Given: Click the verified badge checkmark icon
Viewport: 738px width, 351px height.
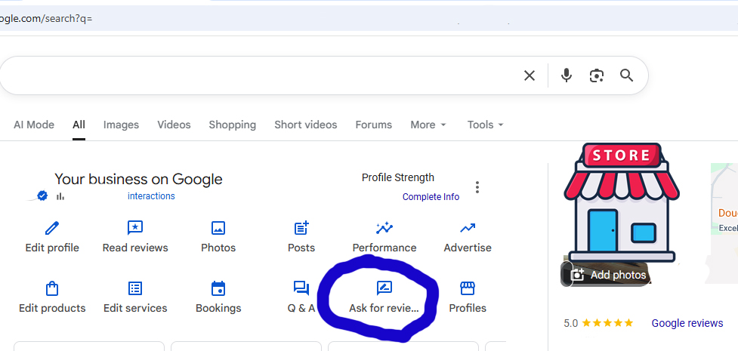Looking at the screenshot, I should point(42,196).
